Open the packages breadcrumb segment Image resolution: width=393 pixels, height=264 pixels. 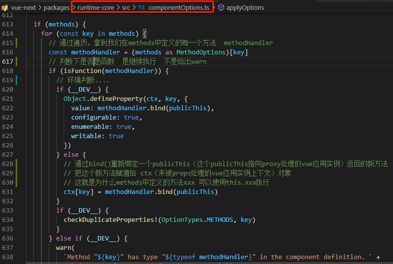coord(56,7)
